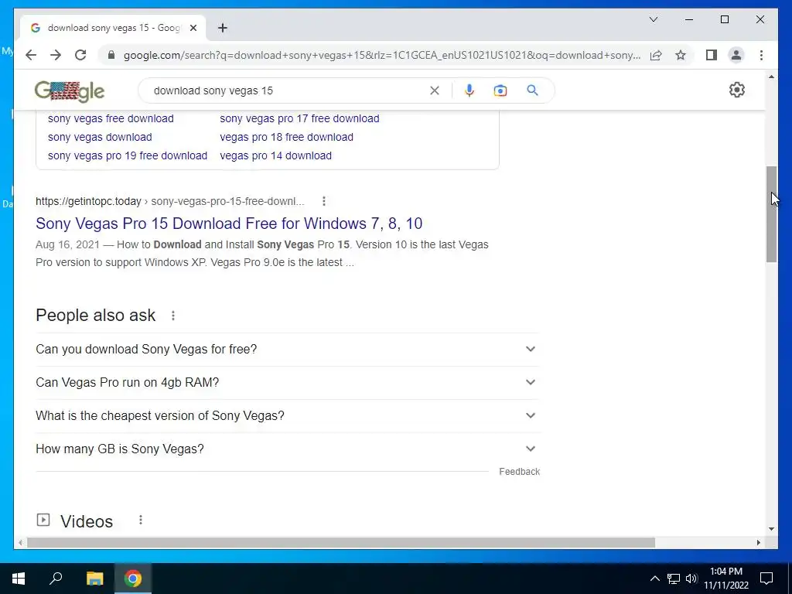Open a new tab with the plus button
Viewport: 792px width, 594px height.
pyautogui.click(x=222, y=28)
